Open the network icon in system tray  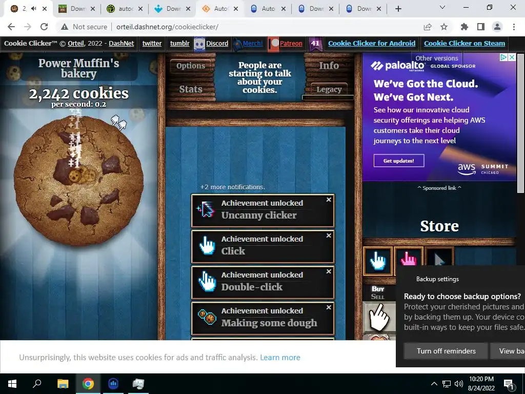(x=447, y=384)
